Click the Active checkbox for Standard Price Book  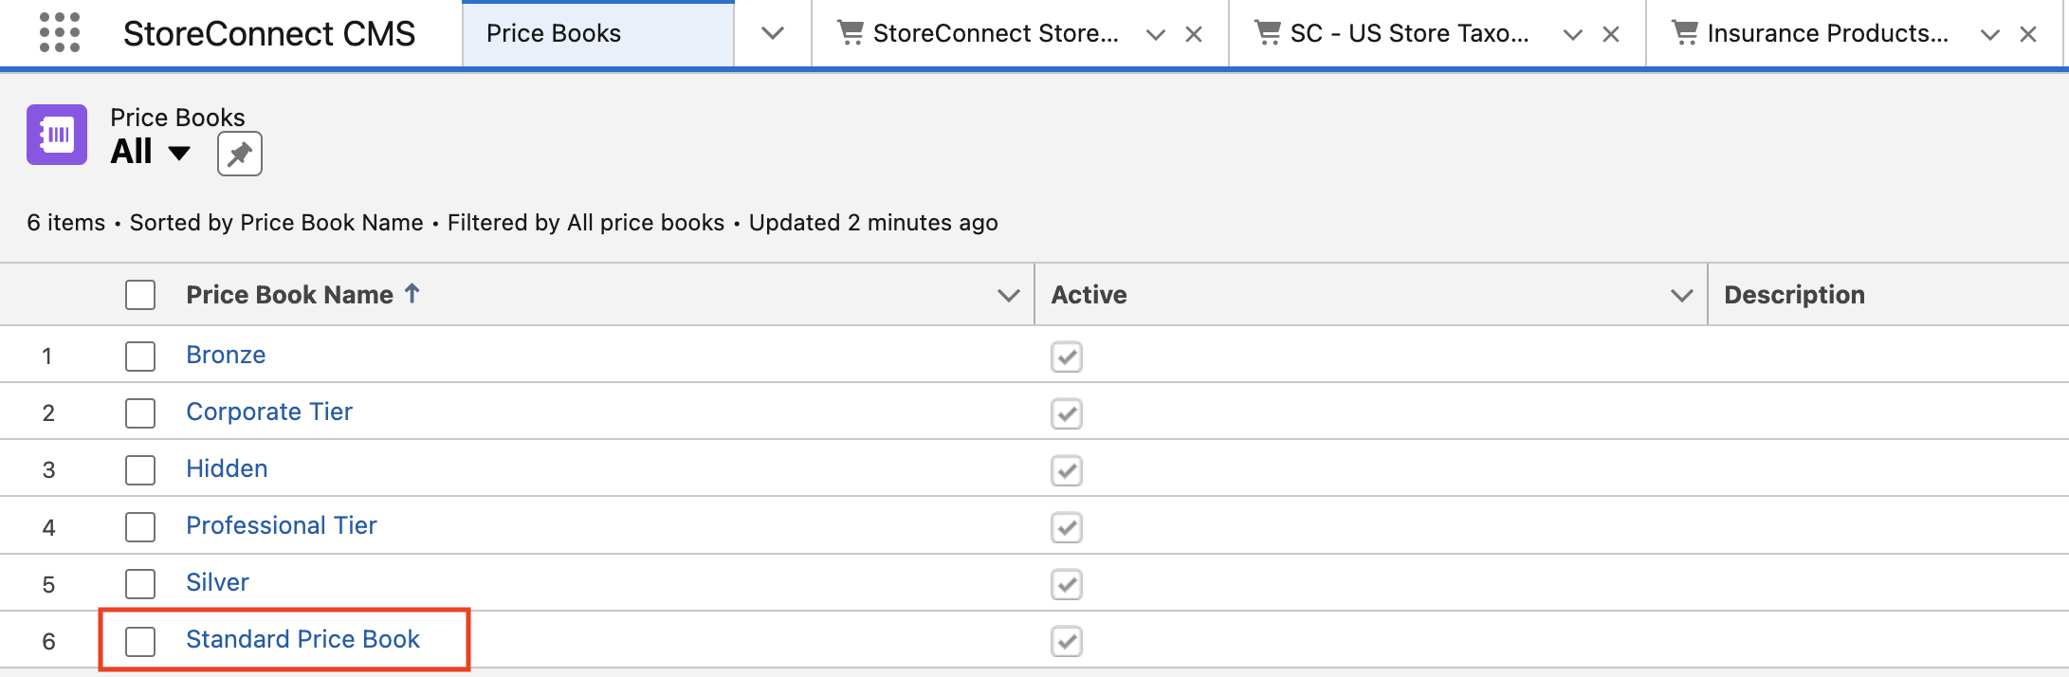(1067, 641)
